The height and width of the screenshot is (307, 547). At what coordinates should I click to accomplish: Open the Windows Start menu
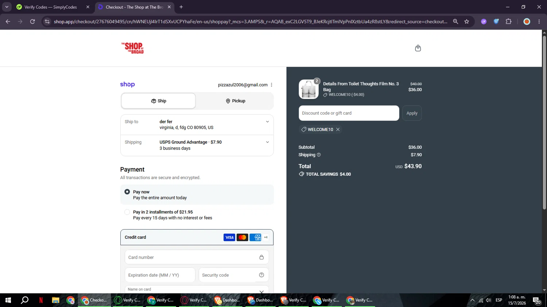point(8,300)
